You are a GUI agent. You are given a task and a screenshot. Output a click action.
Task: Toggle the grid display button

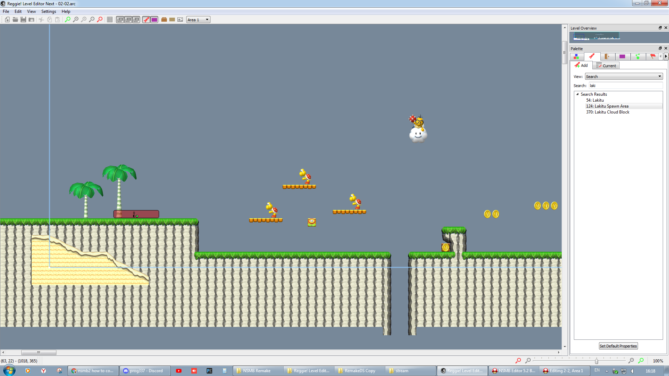[x=110, y=20]
